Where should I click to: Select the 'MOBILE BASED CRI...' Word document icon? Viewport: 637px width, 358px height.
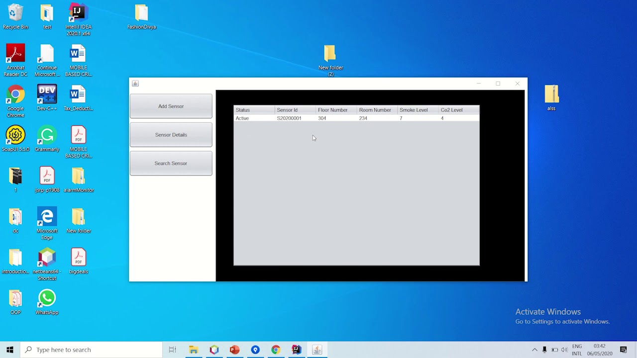pyautogui.click(x=78, y=61)
